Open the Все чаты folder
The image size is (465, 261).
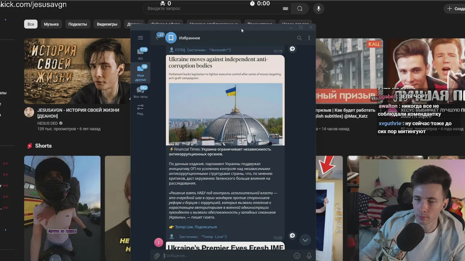[141, 92]
